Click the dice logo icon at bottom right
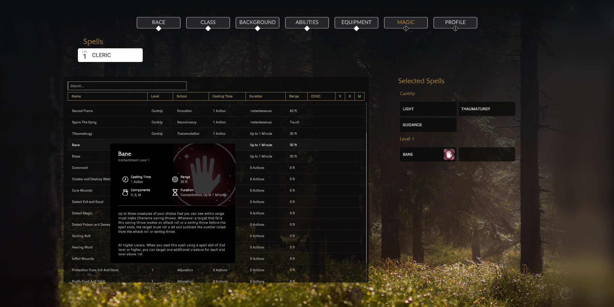Image resolution: width=614 pixels, height=307 pixels. [566, 293]
